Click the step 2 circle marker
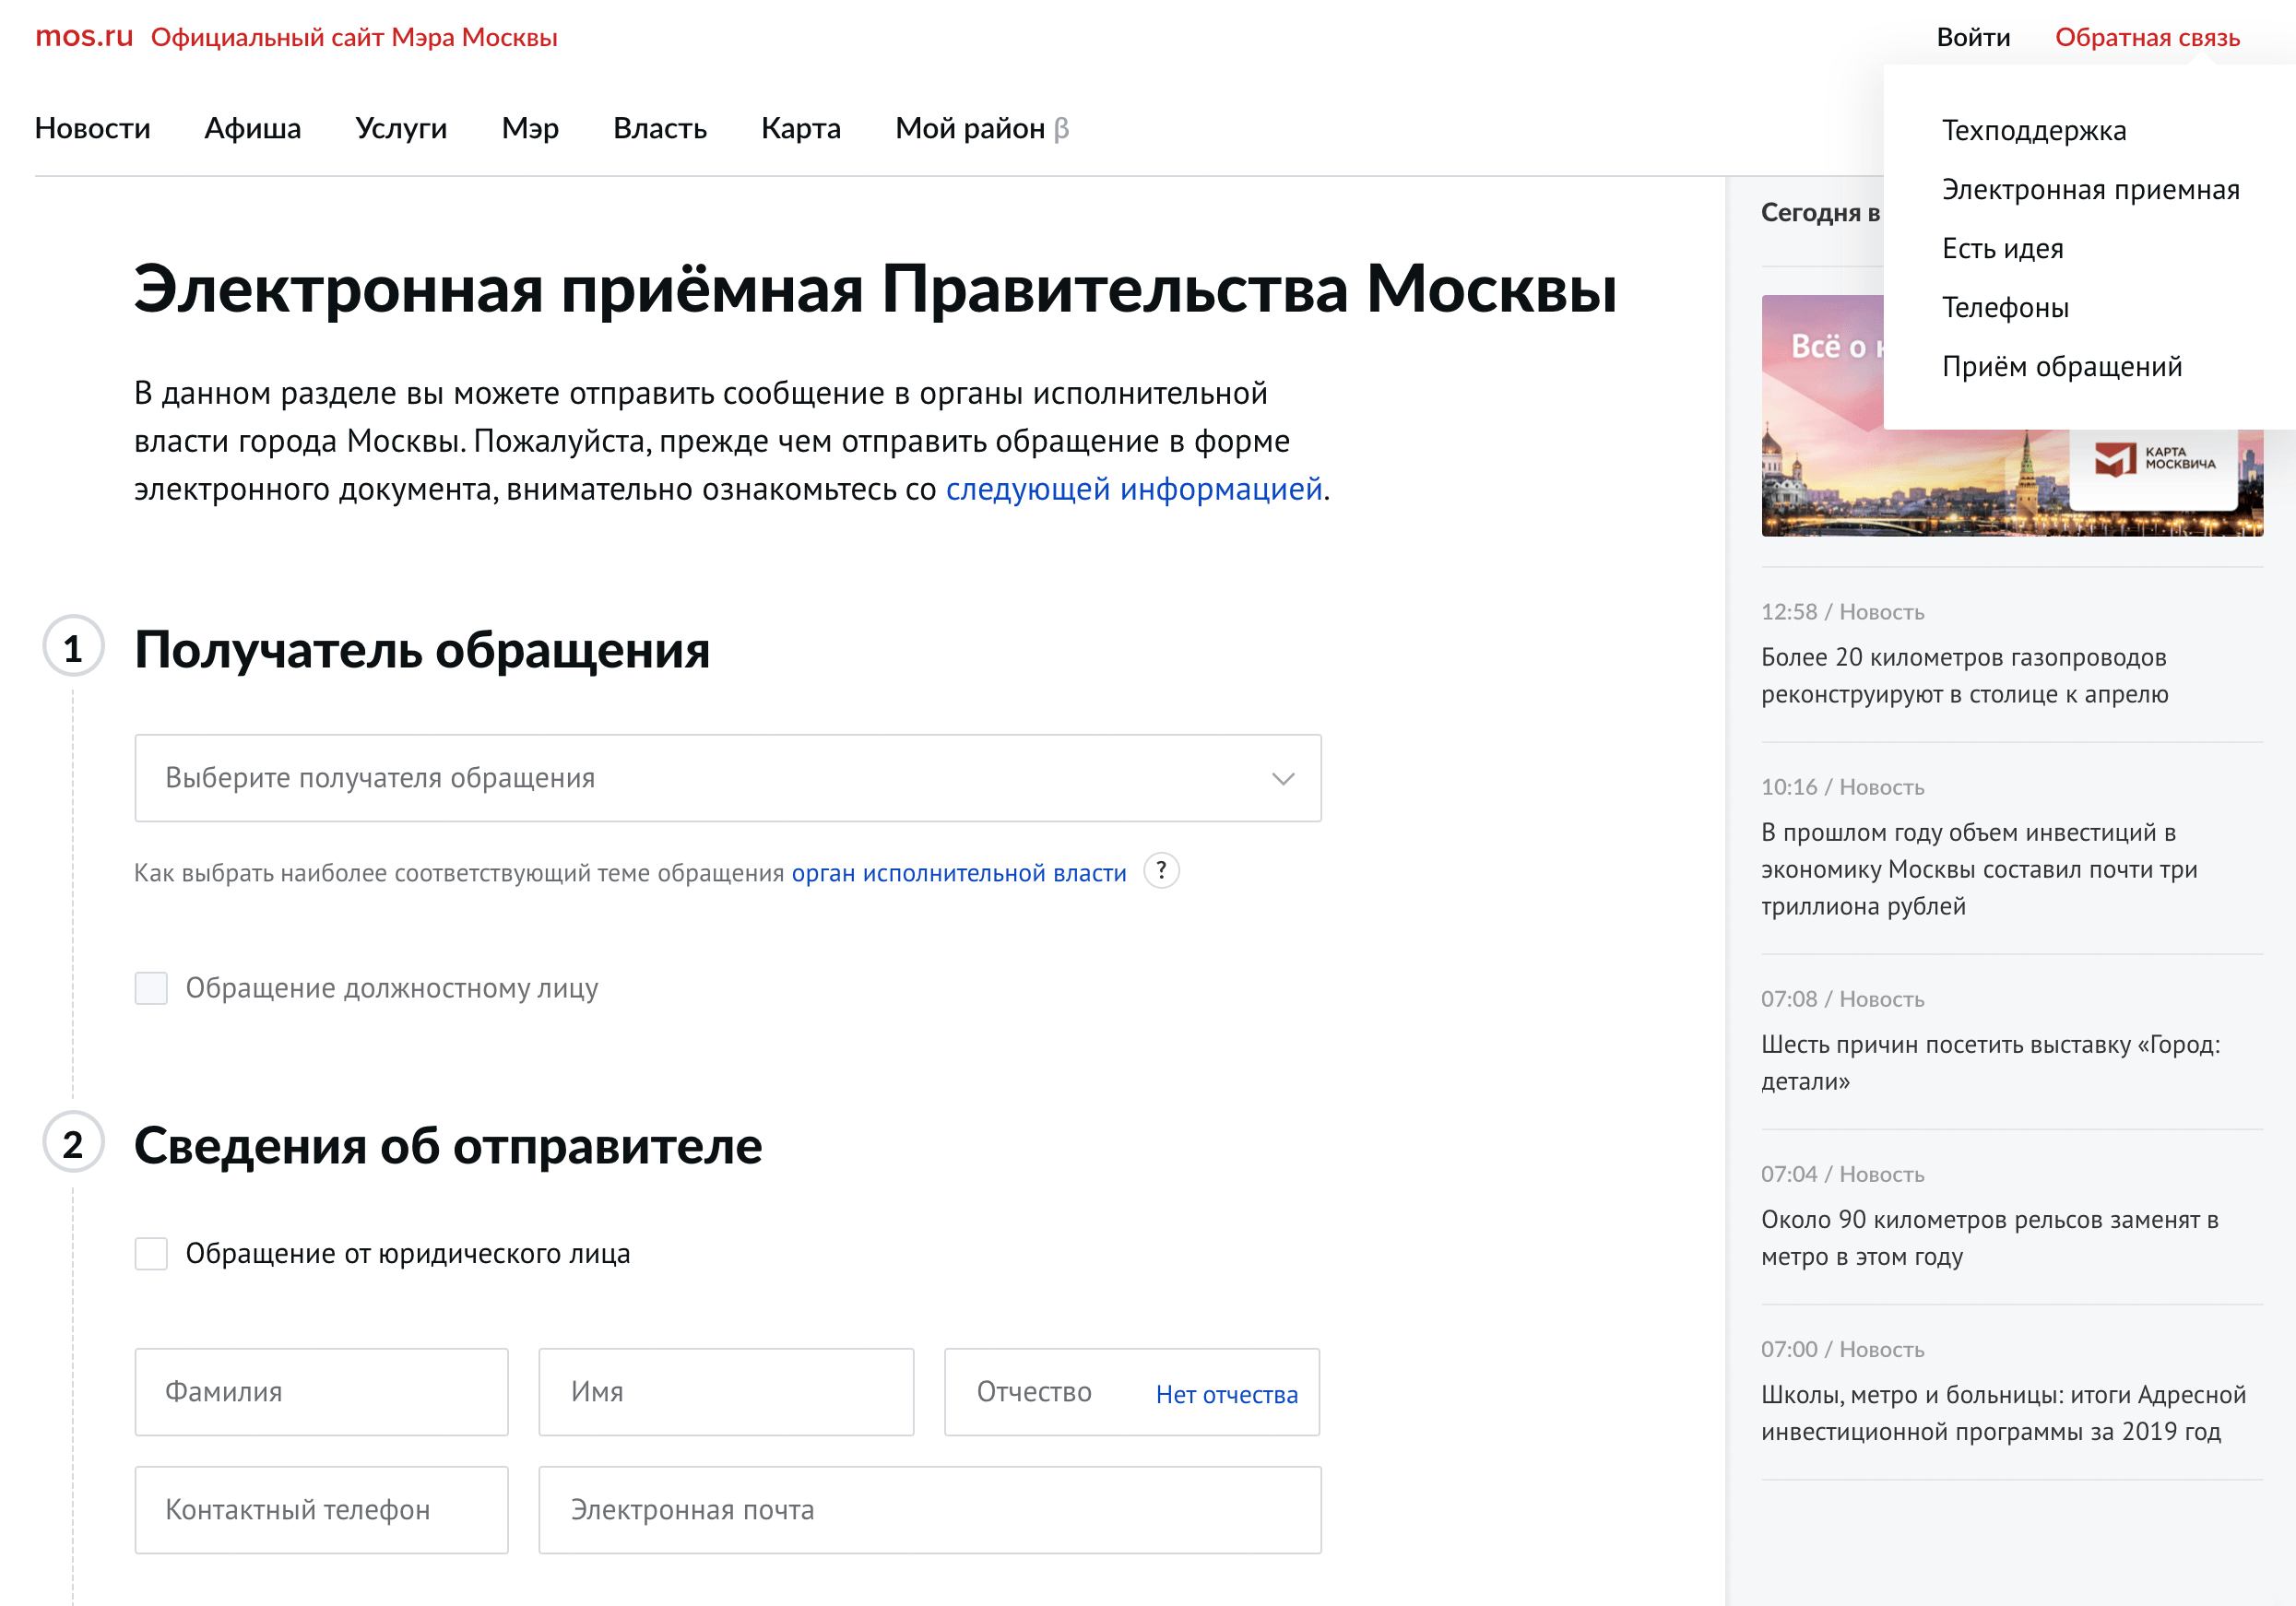The height and width of the screenshot is (1606, 2296). [73, 1143]
